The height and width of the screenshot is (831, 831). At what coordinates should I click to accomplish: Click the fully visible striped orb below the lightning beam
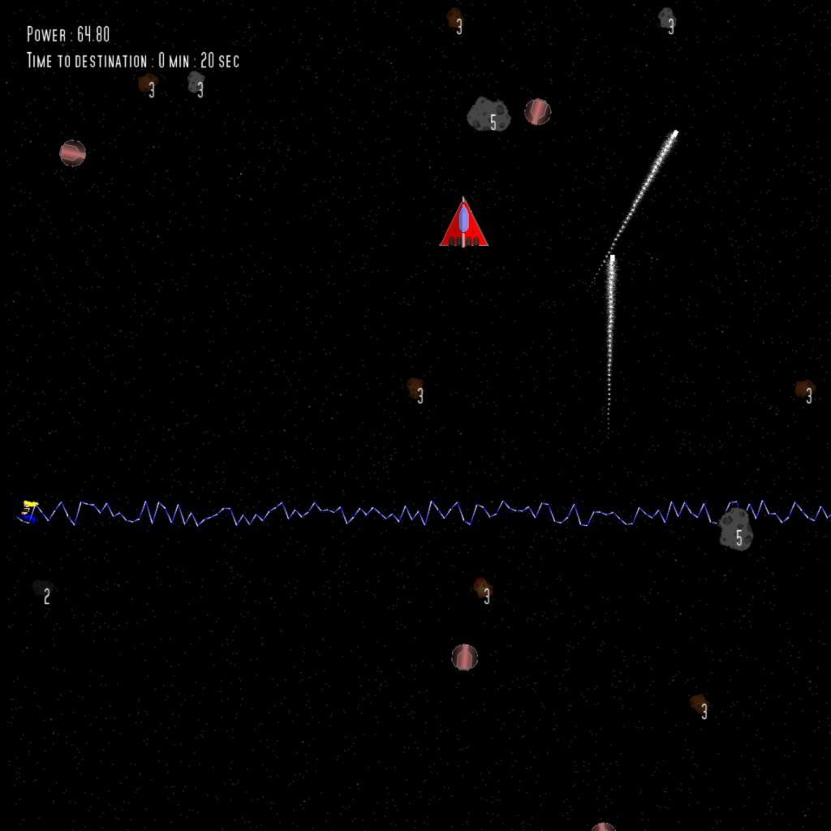pyautogui.click(x=464, y=657)
